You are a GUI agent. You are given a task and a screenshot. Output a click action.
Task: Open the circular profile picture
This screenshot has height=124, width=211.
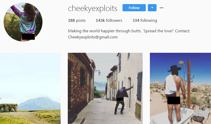click(x=23, y=22)
